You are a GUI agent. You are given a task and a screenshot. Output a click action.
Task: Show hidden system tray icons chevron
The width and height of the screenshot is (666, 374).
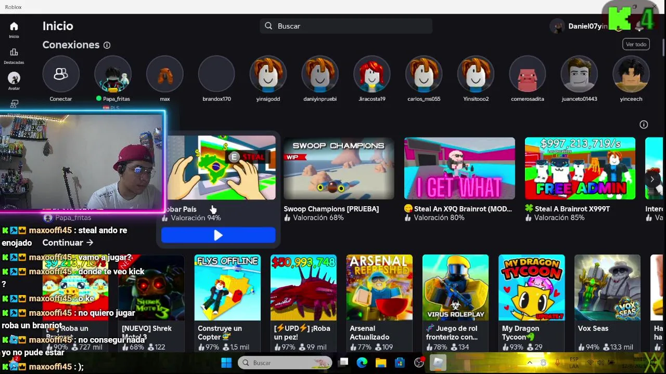(x=530, y=363)
